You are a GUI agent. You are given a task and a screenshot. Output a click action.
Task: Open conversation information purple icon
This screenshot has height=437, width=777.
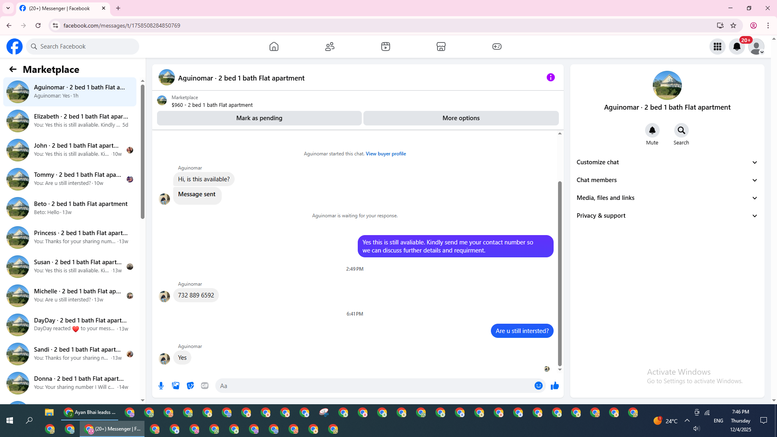[550, 77]
